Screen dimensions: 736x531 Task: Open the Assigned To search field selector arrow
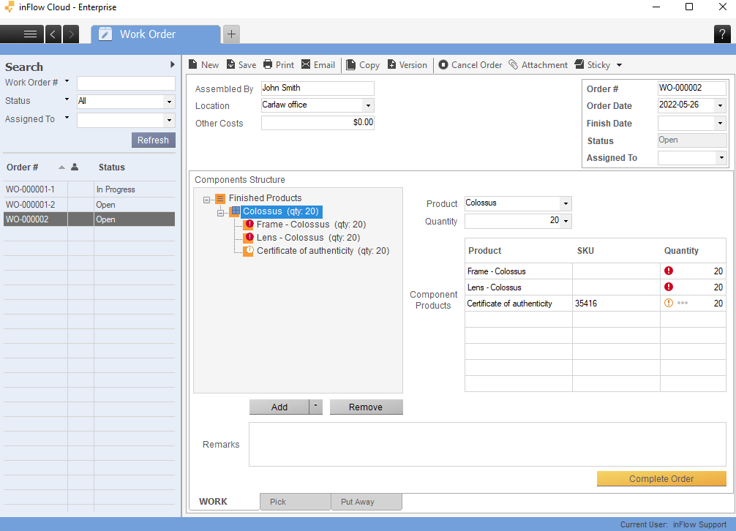tap(67, 118)
